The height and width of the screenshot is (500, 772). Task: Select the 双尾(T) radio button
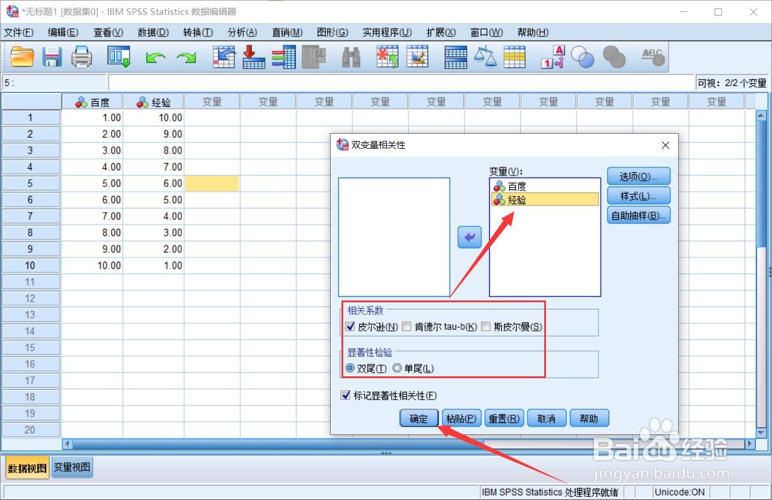[x=350, y=369]
